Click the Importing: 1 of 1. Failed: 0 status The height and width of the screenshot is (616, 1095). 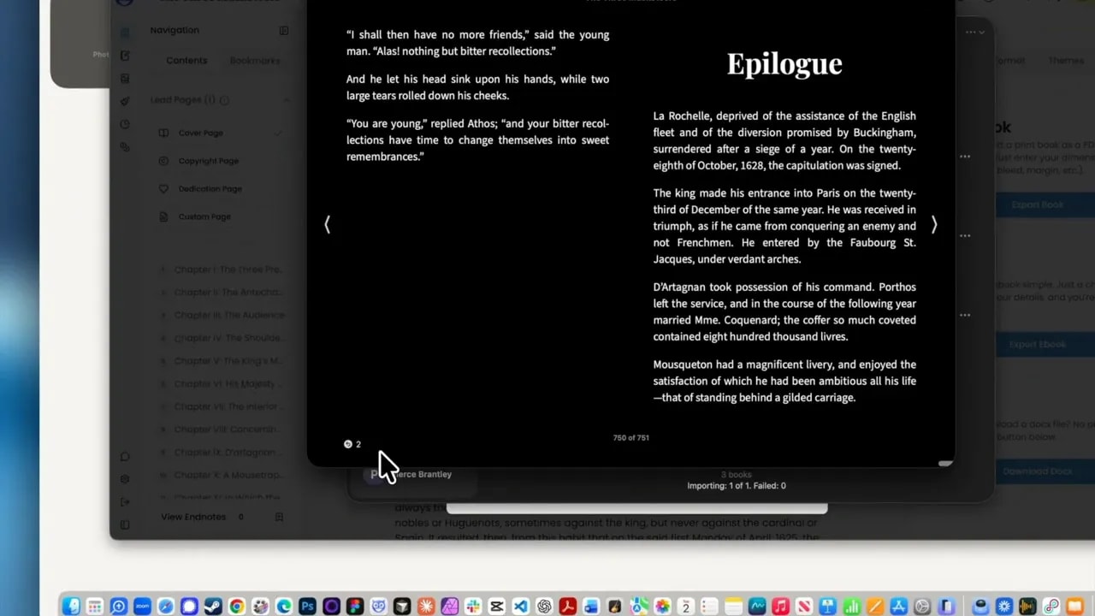736,486
